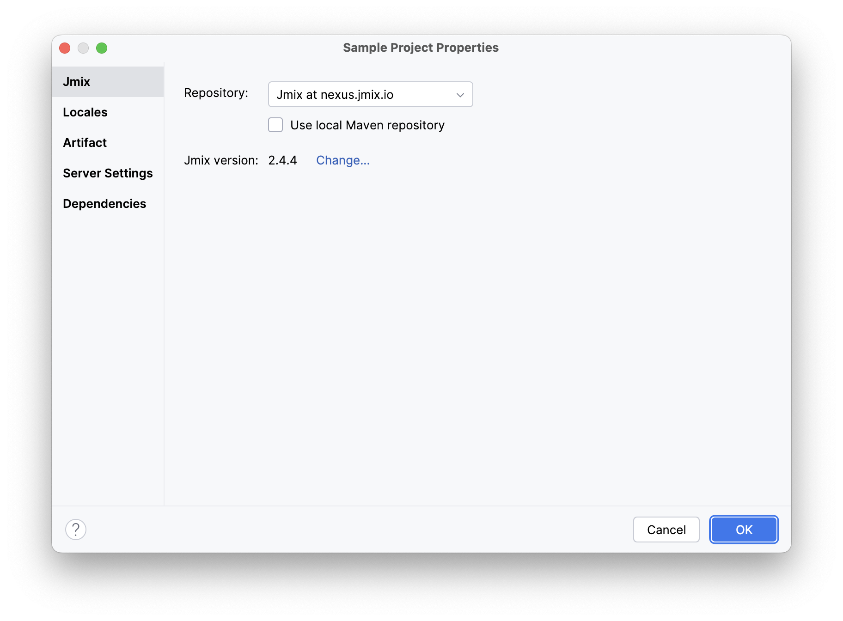Switch to the Locales section
Image resolution: width=843 pixels, height=621 pixels.
pyautogui.click(x=85, y=112)
